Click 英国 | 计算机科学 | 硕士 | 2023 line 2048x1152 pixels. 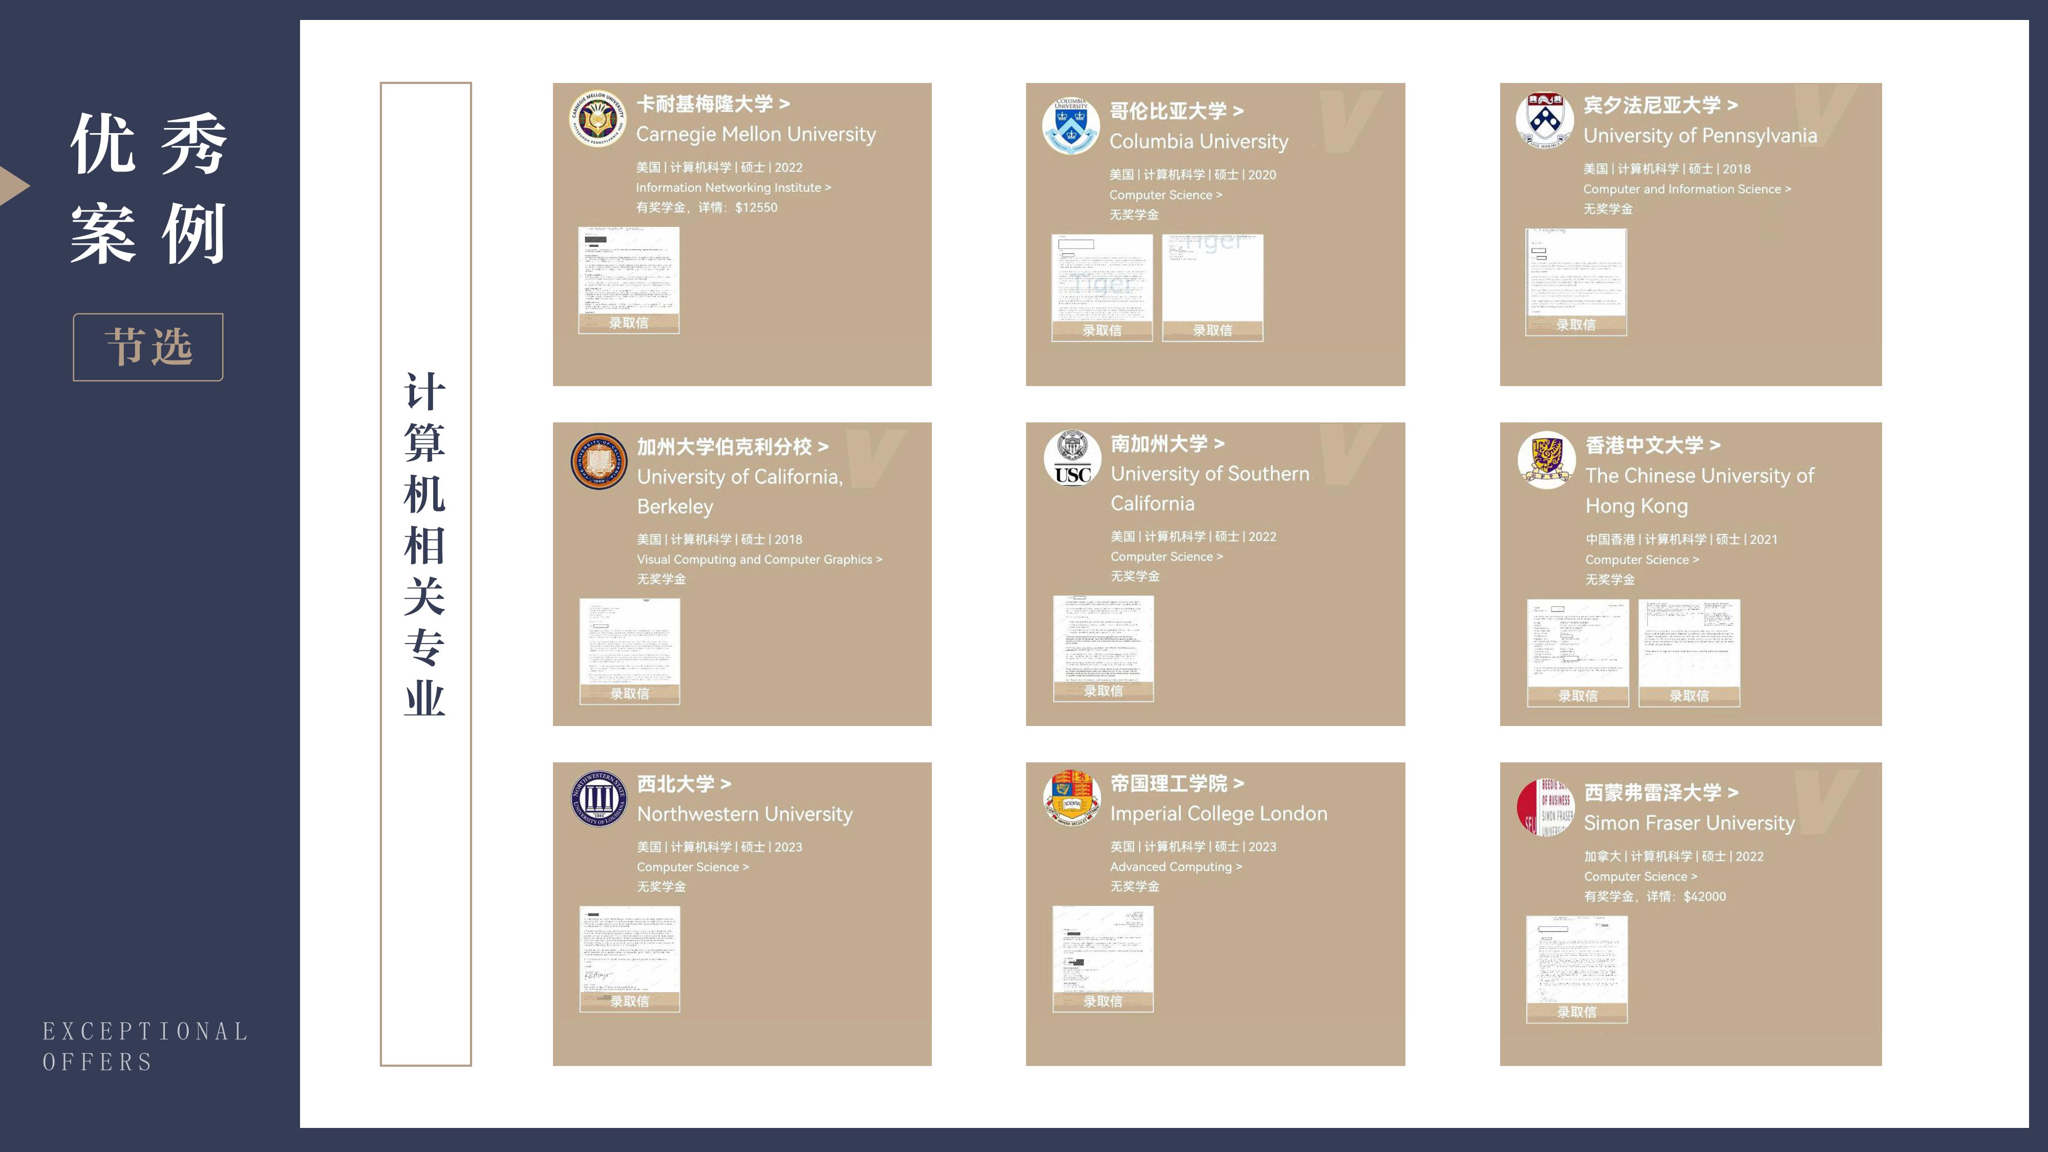pos(1192,847)
